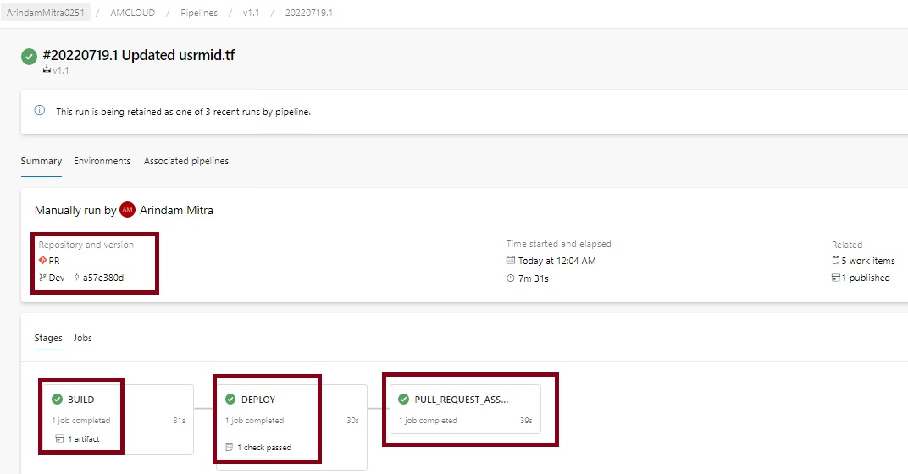The width and height of the screenshot is (908, 474).
Task: Open the 1 published link
Action: (865, 278)
